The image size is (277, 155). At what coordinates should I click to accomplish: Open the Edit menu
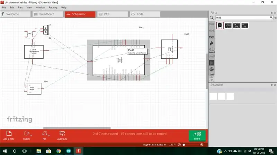(12, 8)
